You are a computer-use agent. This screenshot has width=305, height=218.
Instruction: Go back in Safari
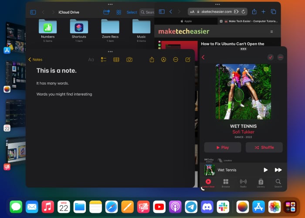pos(171,12)
